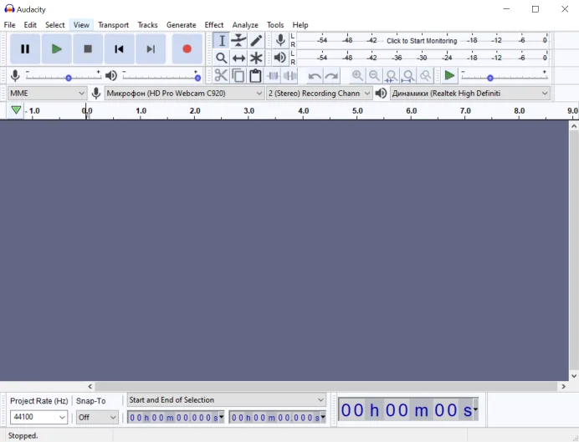Select the Envelope tool
Screen dimensions: 579x442
click(239, 41)
